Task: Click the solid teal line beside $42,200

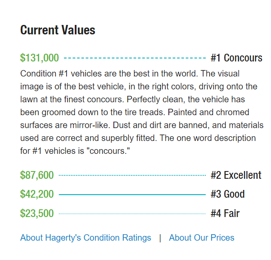Action: coord(132,195)
